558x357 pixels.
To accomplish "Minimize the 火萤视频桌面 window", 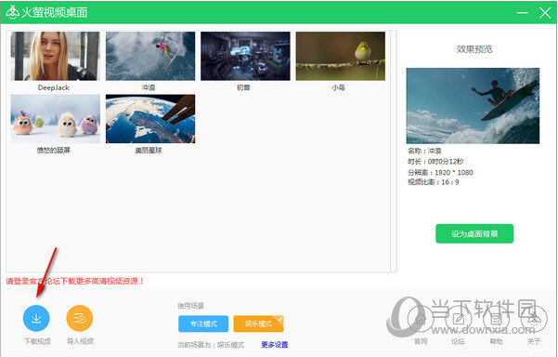I will click(522, 13).
